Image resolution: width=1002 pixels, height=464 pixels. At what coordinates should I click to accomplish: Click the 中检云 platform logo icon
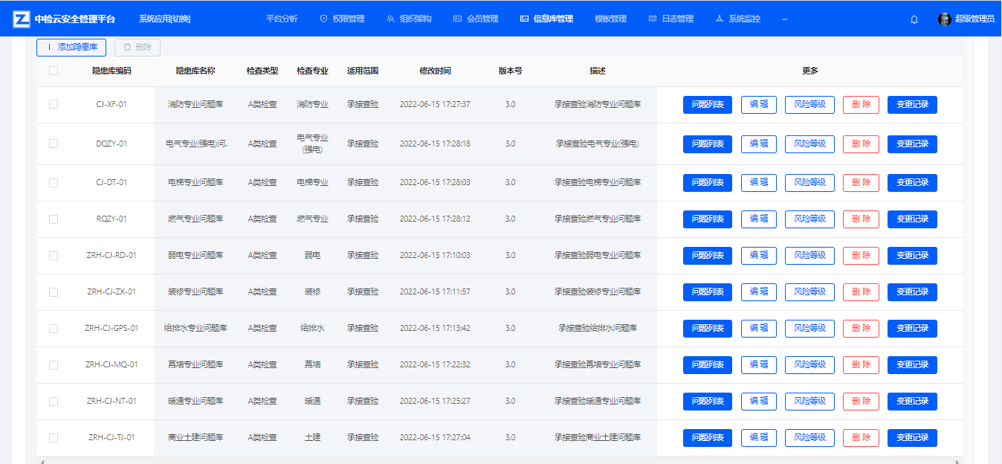pos(22,19)
